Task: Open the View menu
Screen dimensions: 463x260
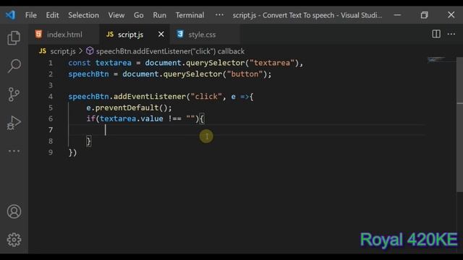Action: (x=116, y=15)
